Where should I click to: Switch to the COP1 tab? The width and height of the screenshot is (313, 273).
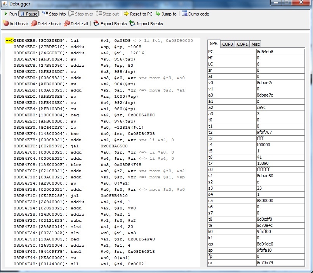click(x=242, y=44)
